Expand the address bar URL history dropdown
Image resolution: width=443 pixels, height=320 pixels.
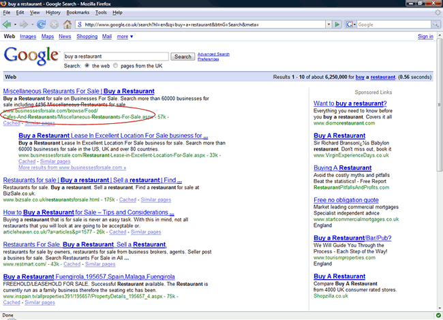(329, 25)
